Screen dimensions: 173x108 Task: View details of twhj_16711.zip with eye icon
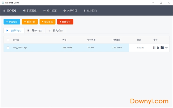point(166,48)
